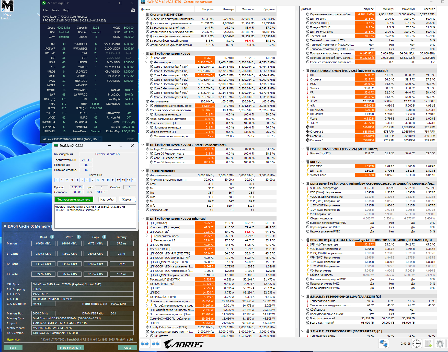The image size is (448, 352).
Task: Open the memory module selection dropdown
Action: 100,139
